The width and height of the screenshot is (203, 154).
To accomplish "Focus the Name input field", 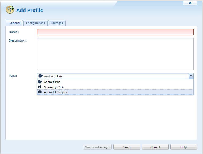I will (115, 32).
